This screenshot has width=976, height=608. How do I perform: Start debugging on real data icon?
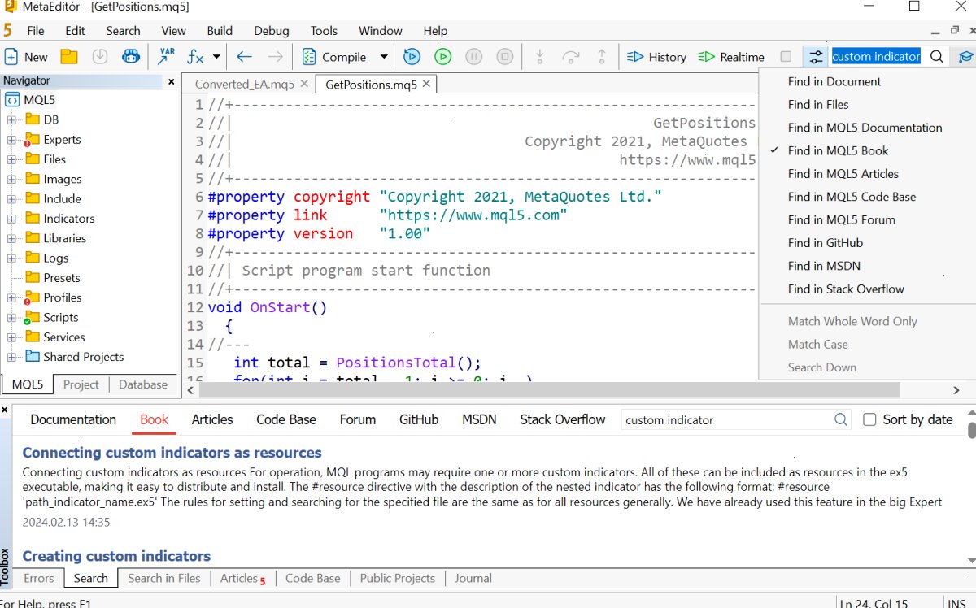point(412,57)
